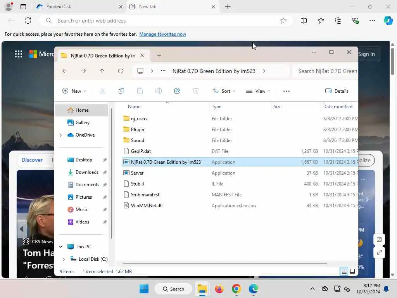Viewport: 397px width, 298px height.
Task: Open the See more three-dots menu in Explorer toolbar
Action: (287, 91)
